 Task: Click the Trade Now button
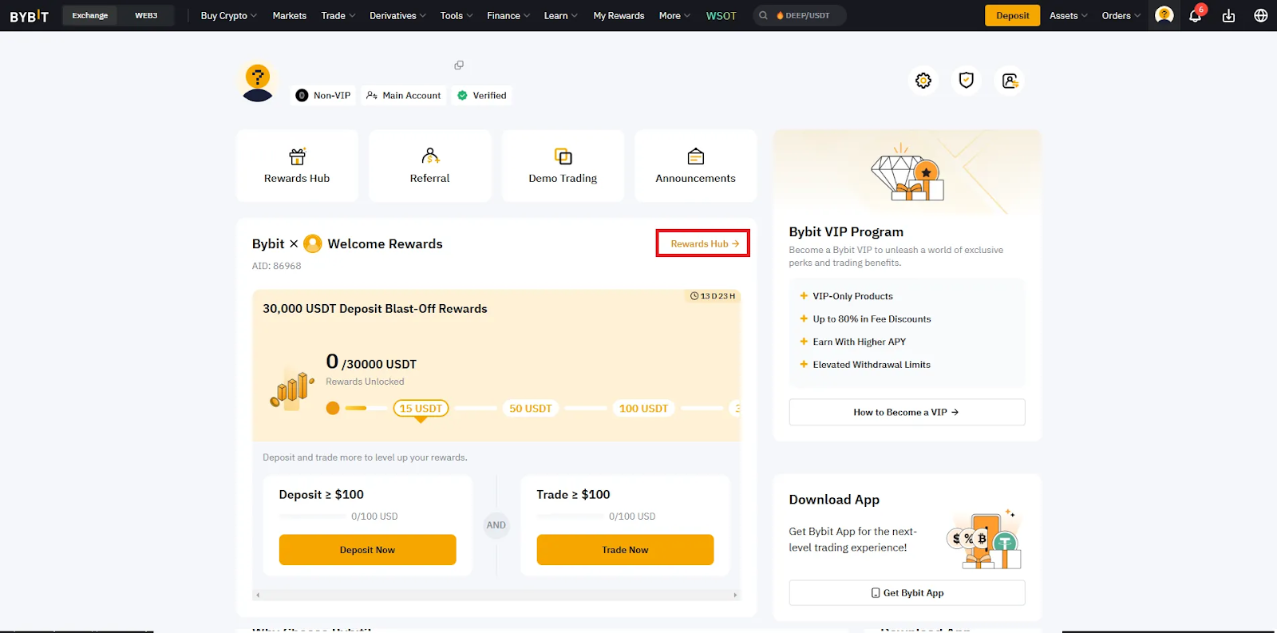(x=625, y=550)
